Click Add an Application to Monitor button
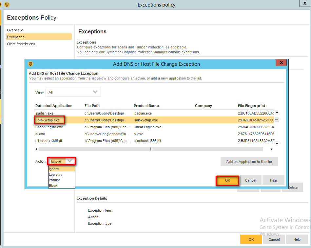311x248 pixels. point(249,162)
